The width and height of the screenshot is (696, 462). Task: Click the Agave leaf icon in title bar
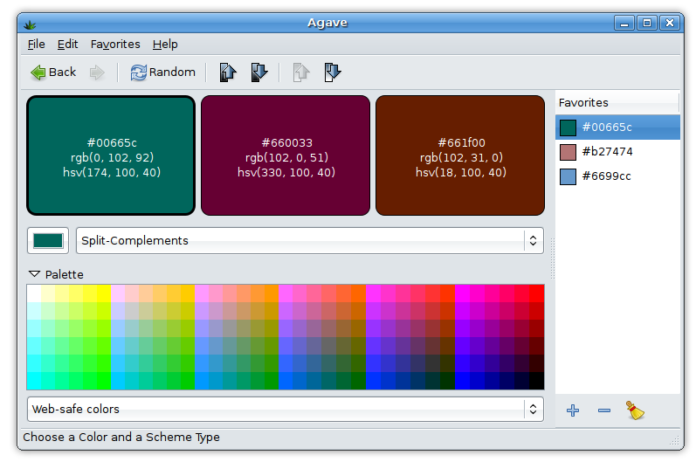[30, 24]
